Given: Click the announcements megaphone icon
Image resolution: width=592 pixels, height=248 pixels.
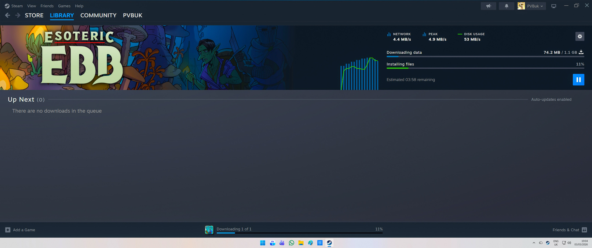Looking at the screenshot, I should tap(488, 6).
